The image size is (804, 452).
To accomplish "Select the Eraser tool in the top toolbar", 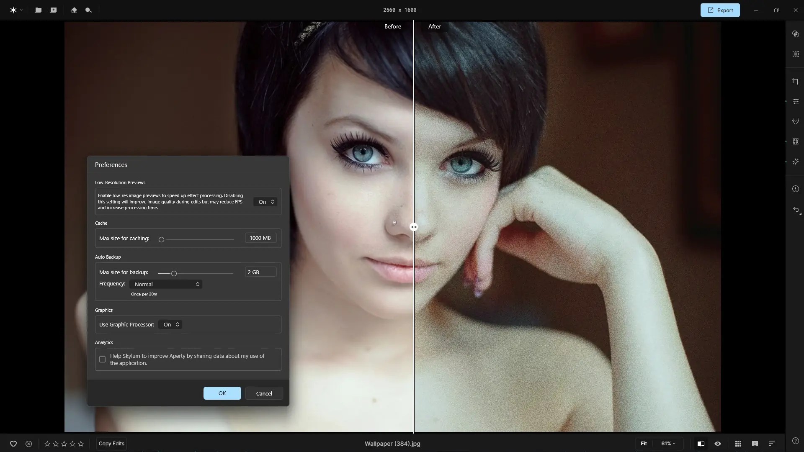I will [x=74, y=10].
